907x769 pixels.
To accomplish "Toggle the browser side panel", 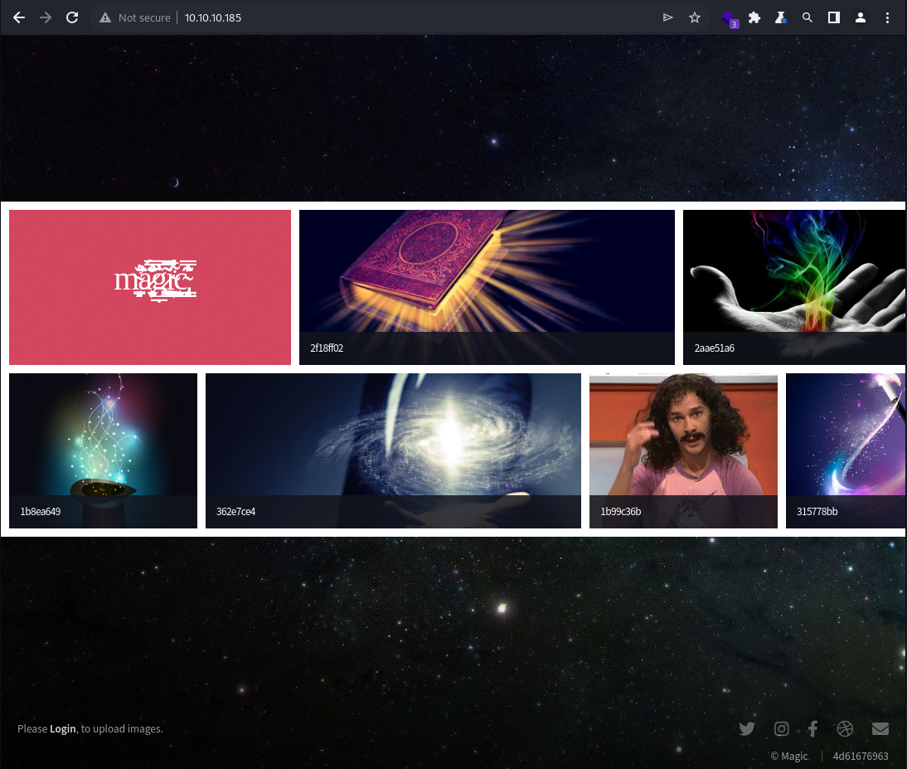I will (833, 17).
